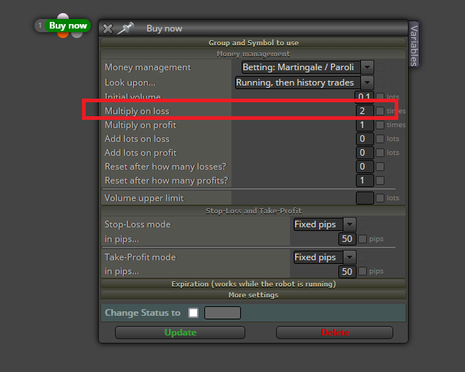Collapse the Money management section header
465x372 pixels.
253,54
